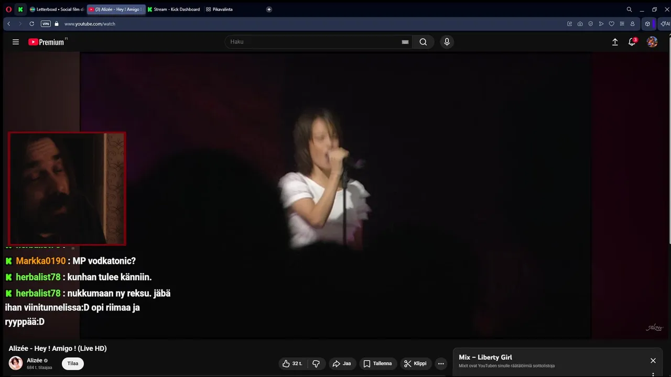The width and height of the screenshot is (671, 377).
Task: Open YouTube notifications bell
Action: pos(632,42)
